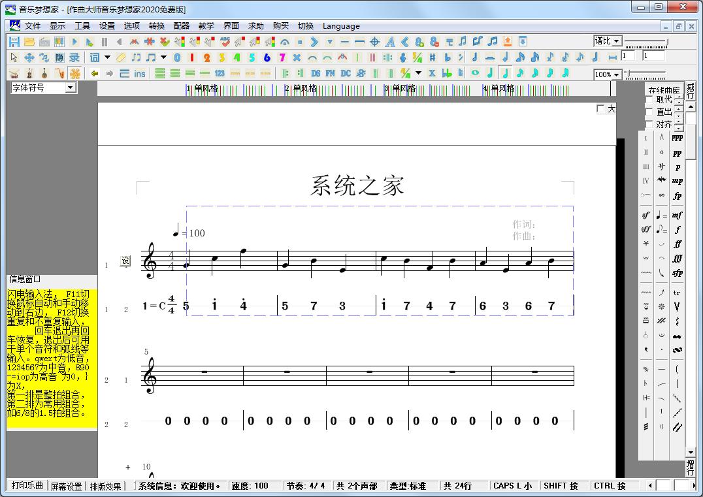The image size is (703, 497).
Task: Open file with the yellow folder icon
Action: tap(29, 42)
